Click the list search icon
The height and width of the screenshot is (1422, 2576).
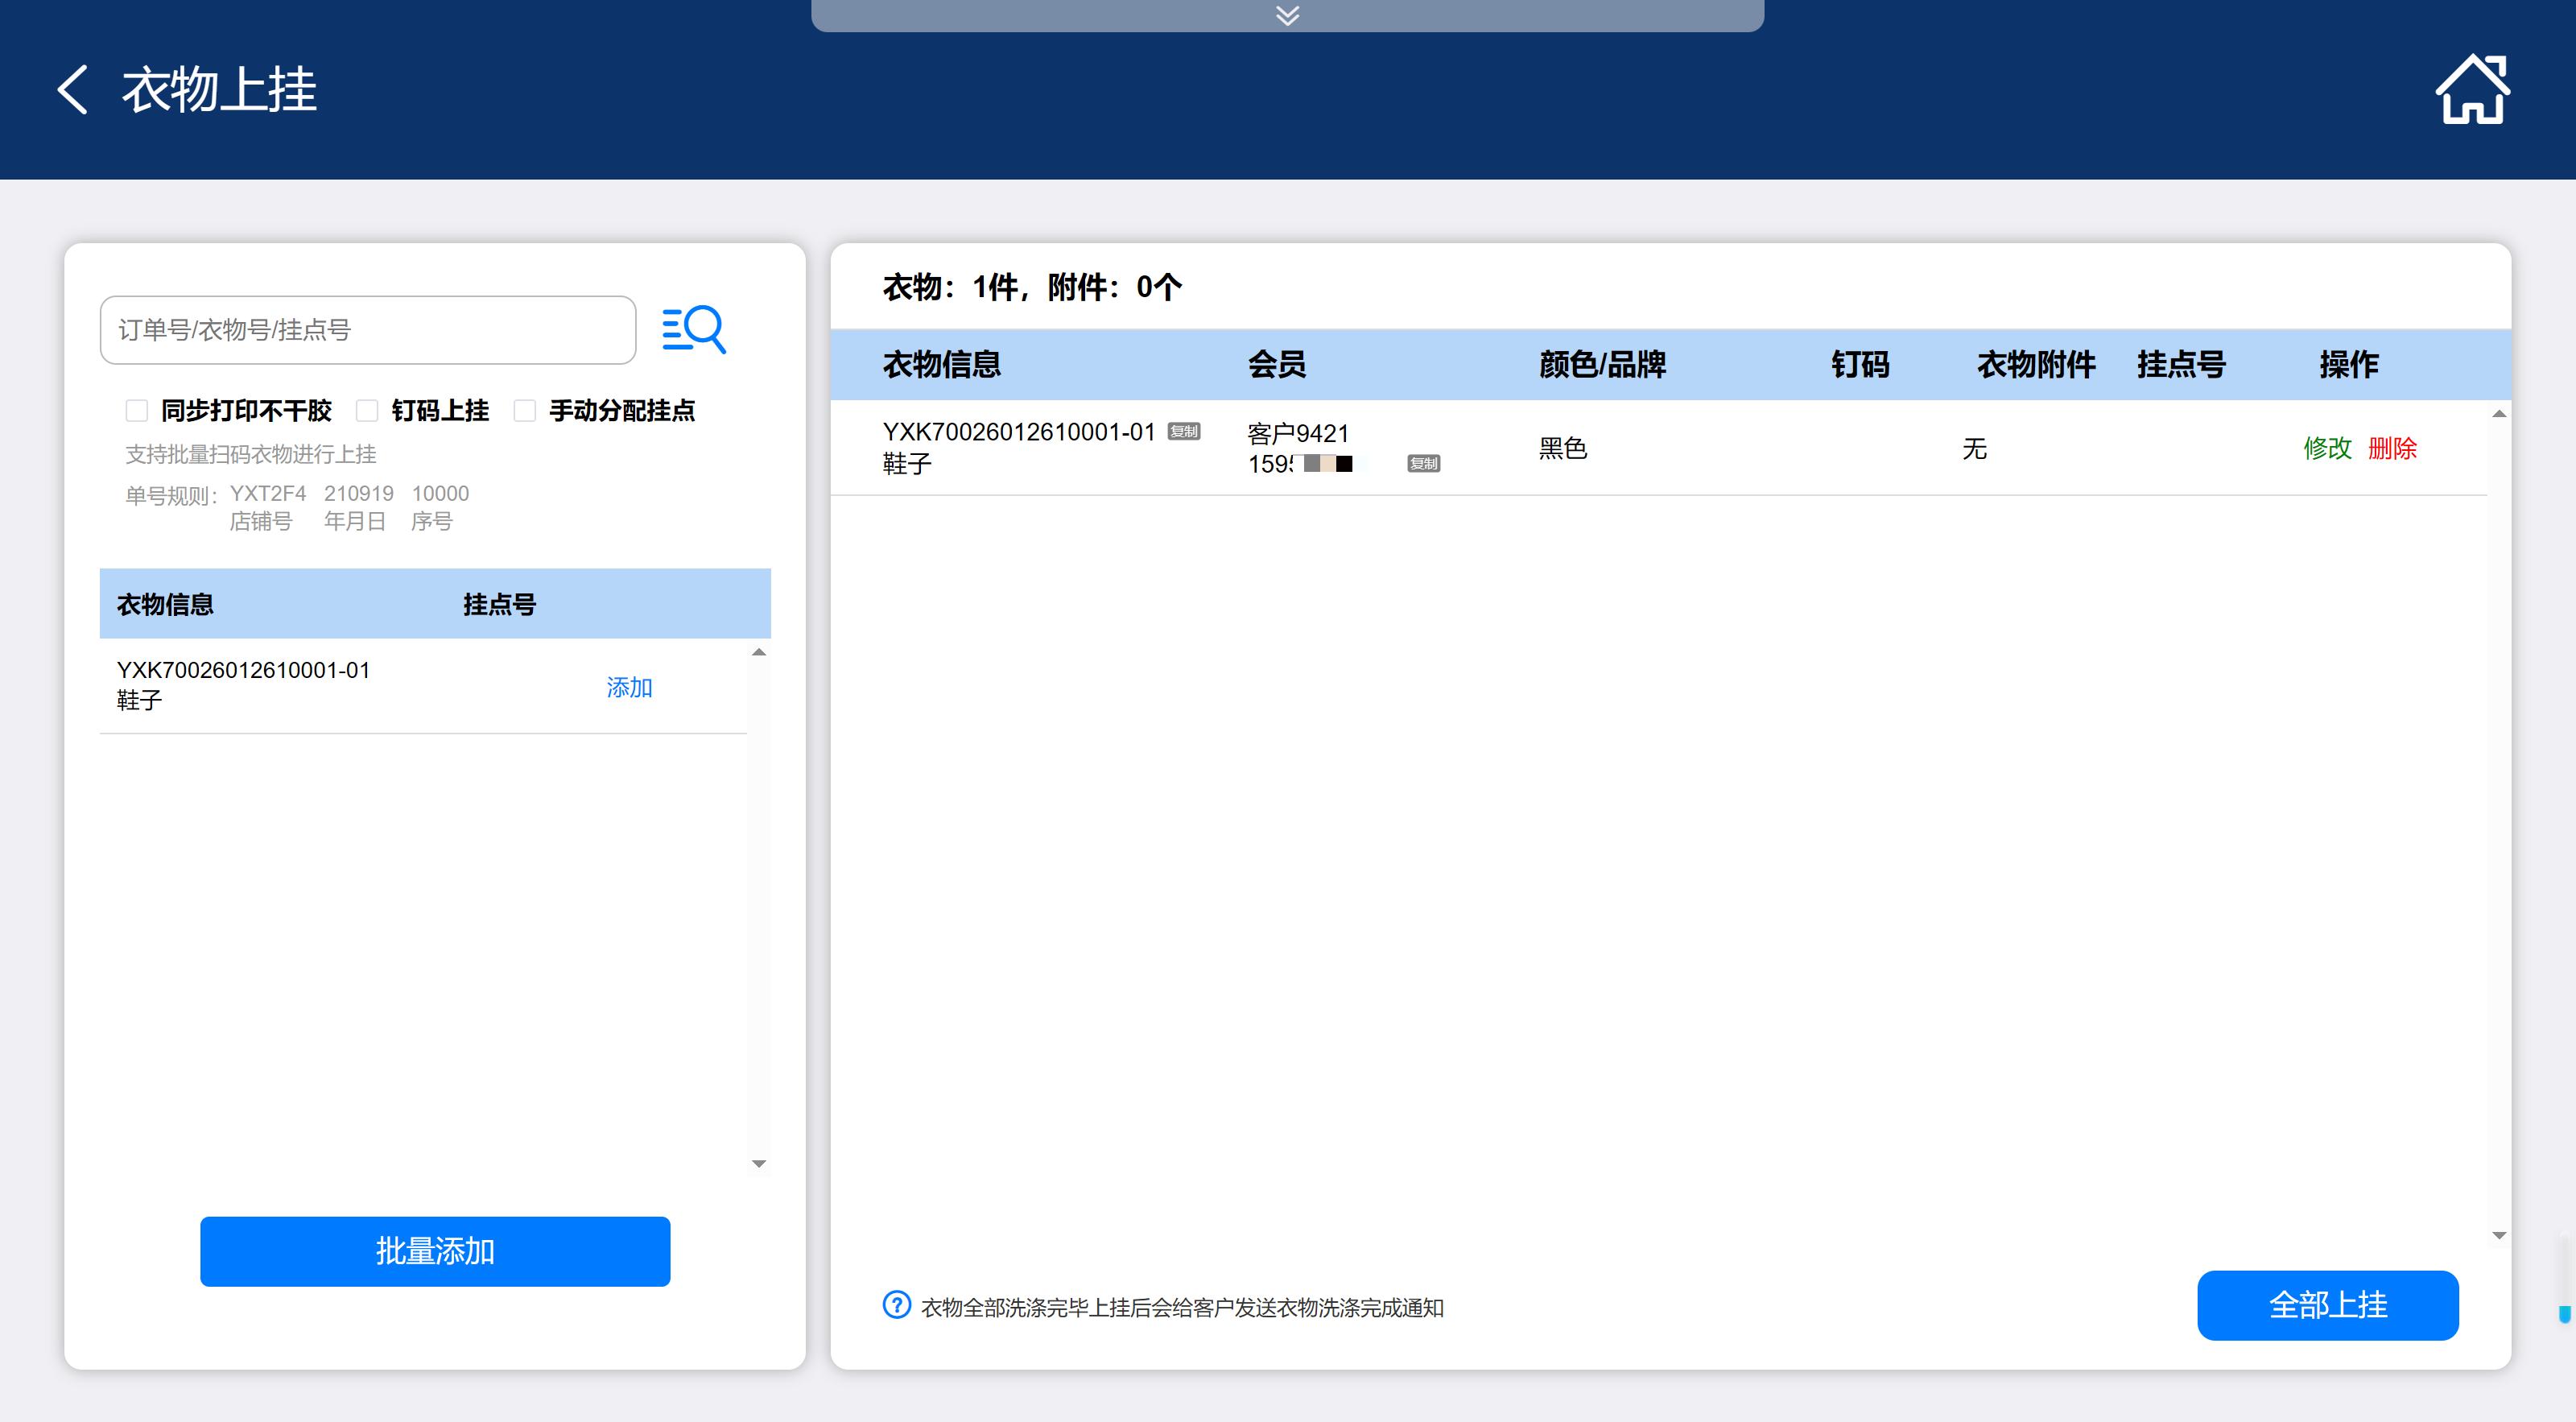pos(694,329)
